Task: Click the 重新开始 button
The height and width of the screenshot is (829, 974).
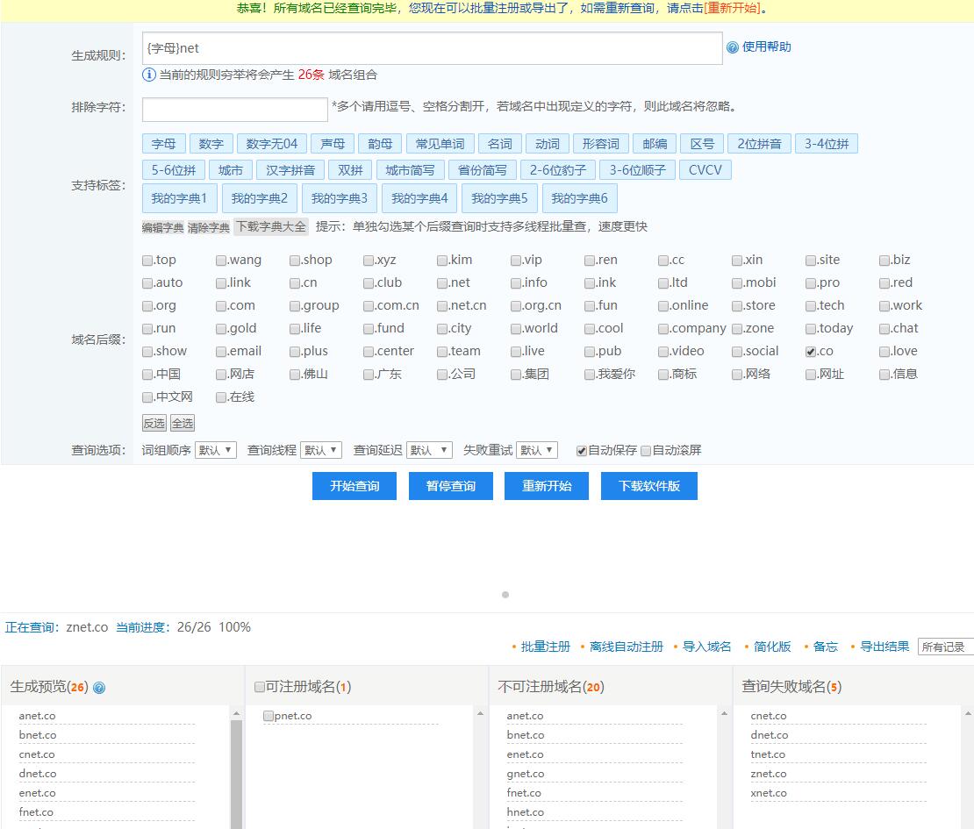Action: click(546, 486)
